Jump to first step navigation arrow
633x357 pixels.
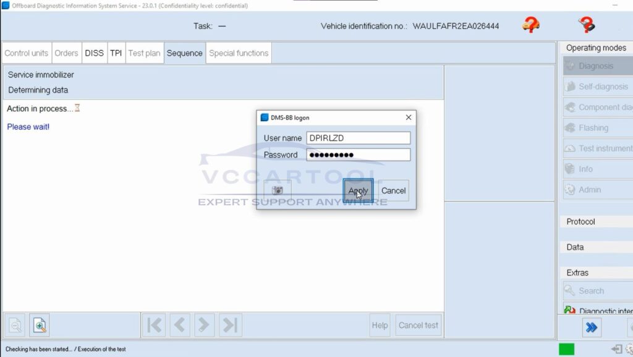coord(155,325)
